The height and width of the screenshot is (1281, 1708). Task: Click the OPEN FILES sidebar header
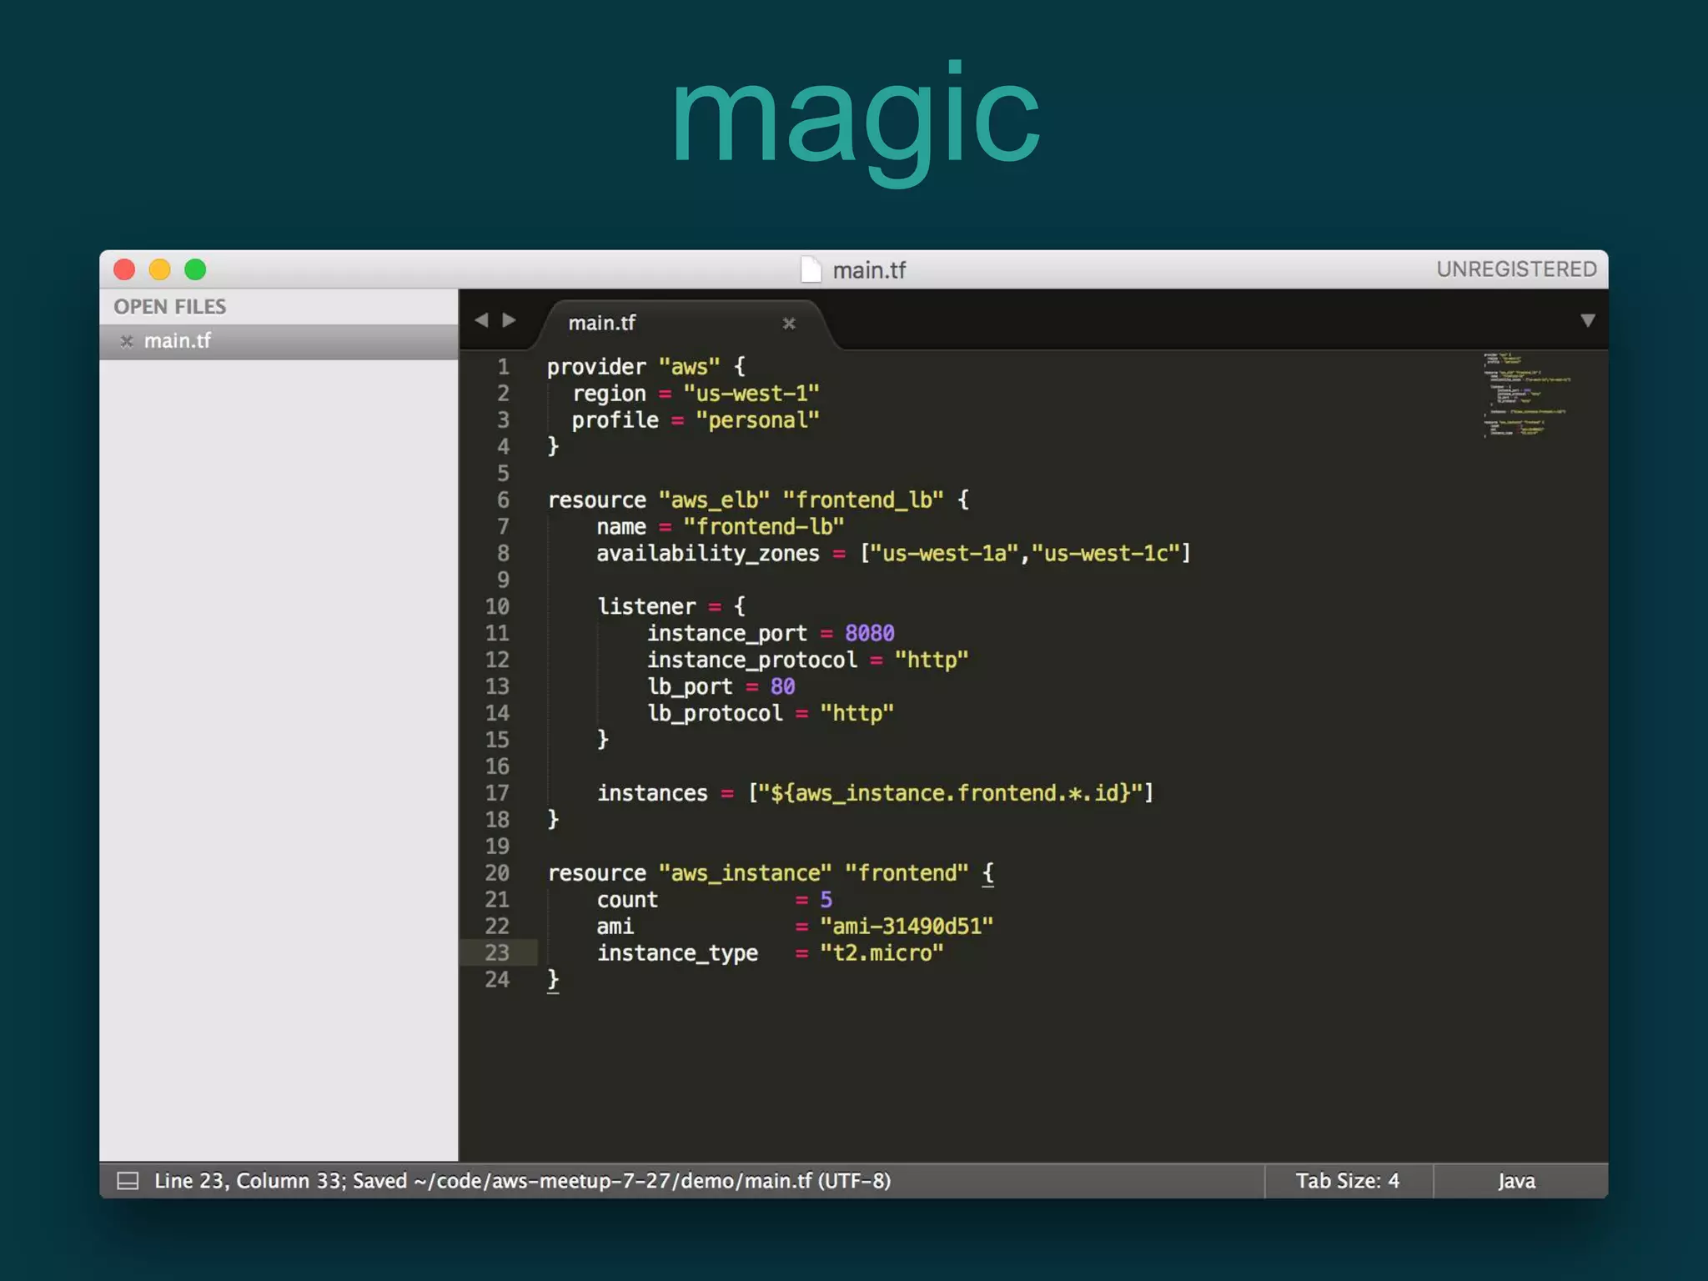click(x=170, y=307)
